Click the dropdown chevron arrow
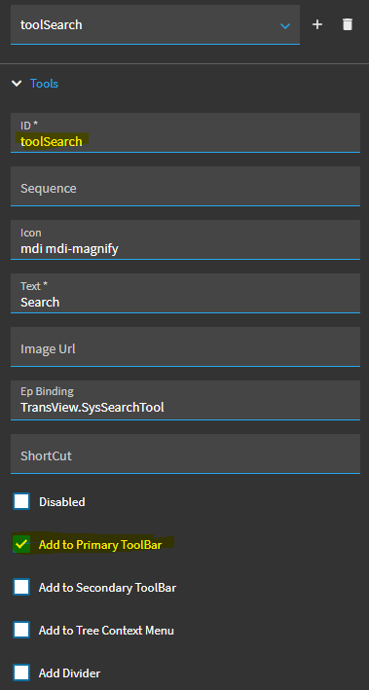369x690 pixels. point(285,25)
